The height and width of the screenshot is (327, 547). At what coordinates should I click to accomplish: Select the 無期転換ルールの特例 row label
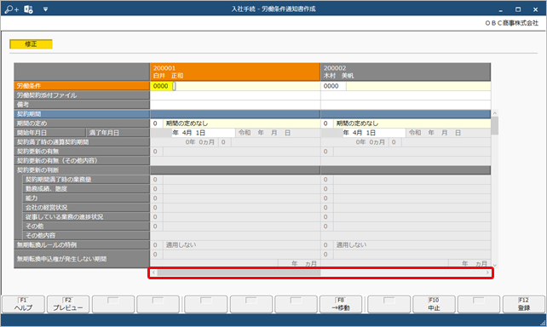coord(82,245)
